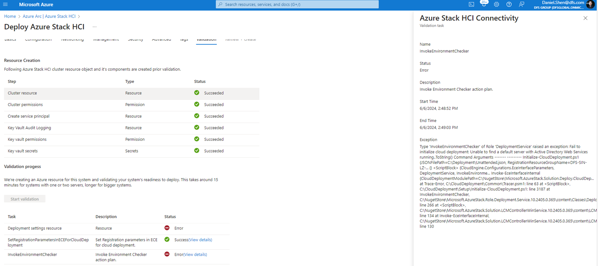Click green success icon for SetRegistrationParameters row
Image resolution: width=598 pixels, height=266 pixels.
[x=167, y=239]
